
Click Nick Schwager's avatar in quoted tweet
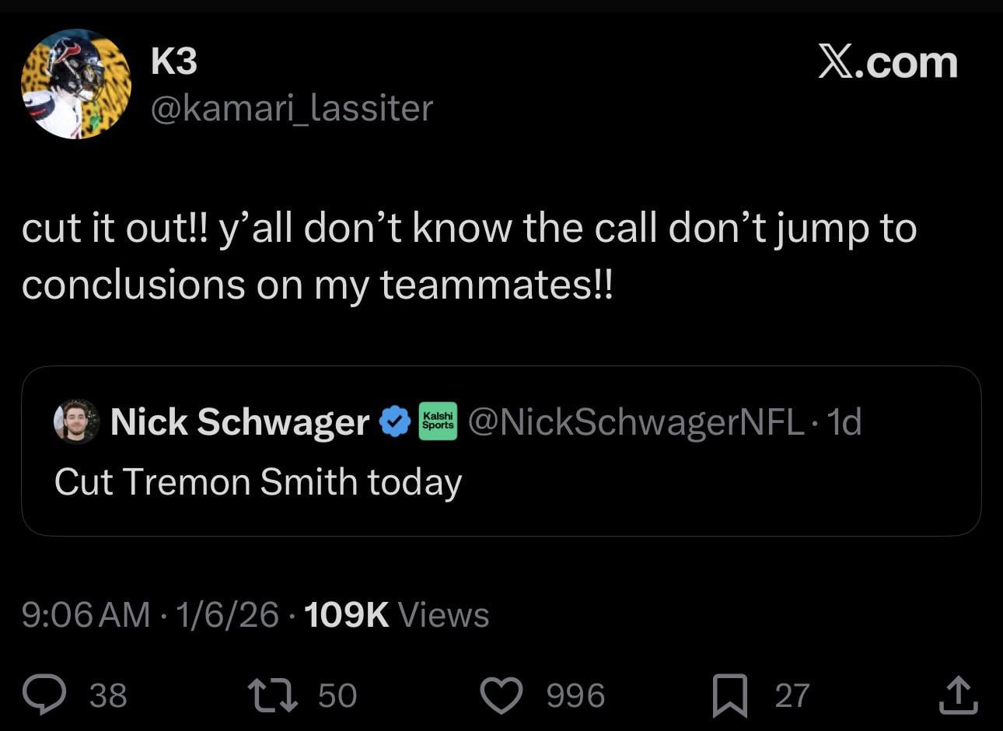(75, 423)
